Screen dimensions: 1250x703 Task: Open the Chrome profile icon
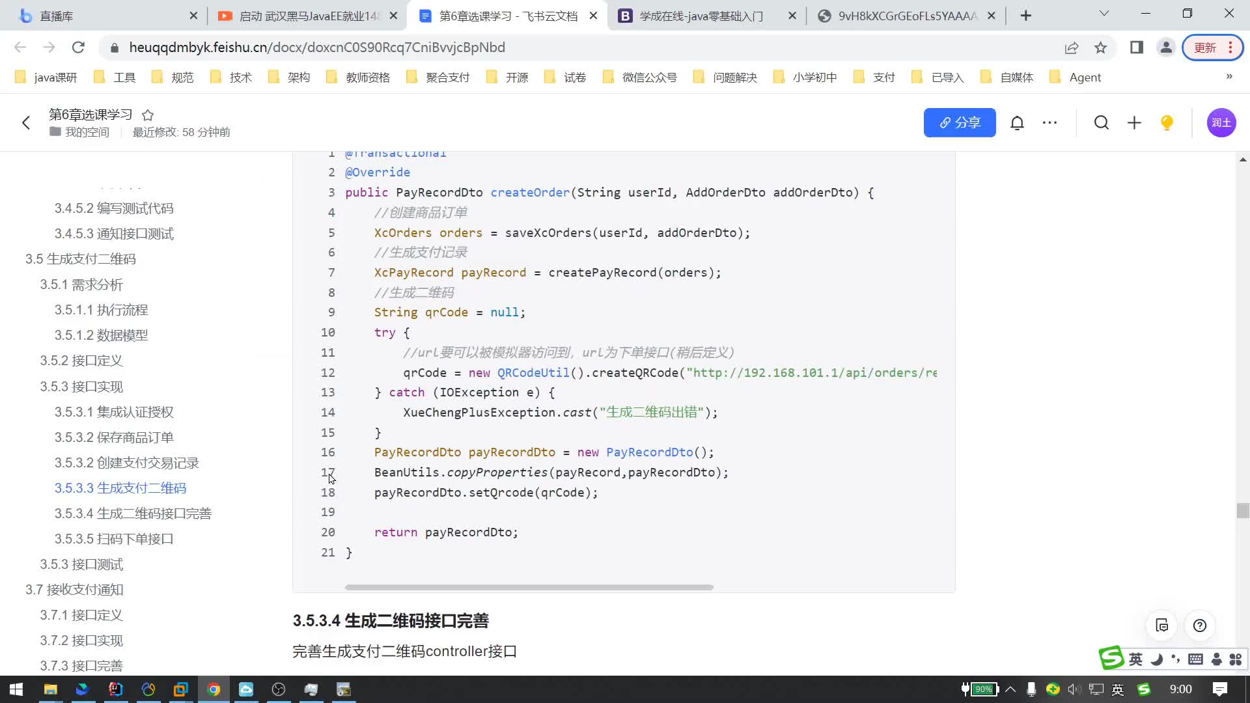(1166, 48)
